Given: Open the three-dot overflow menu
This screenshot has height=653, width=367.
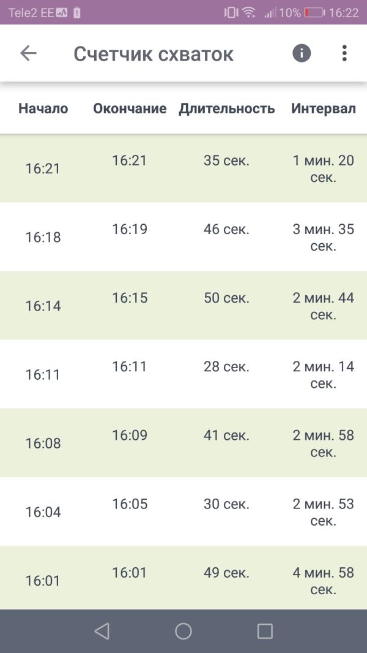Looking at the screenshot, I should tap(344, 53).
